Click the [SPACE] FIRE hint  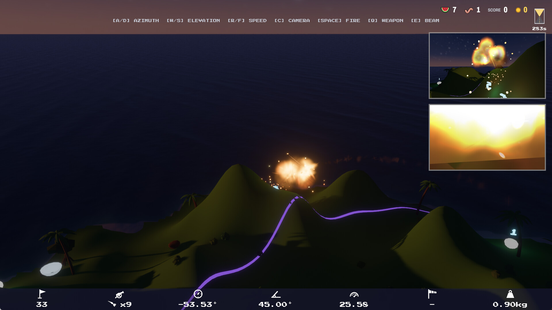339,21
